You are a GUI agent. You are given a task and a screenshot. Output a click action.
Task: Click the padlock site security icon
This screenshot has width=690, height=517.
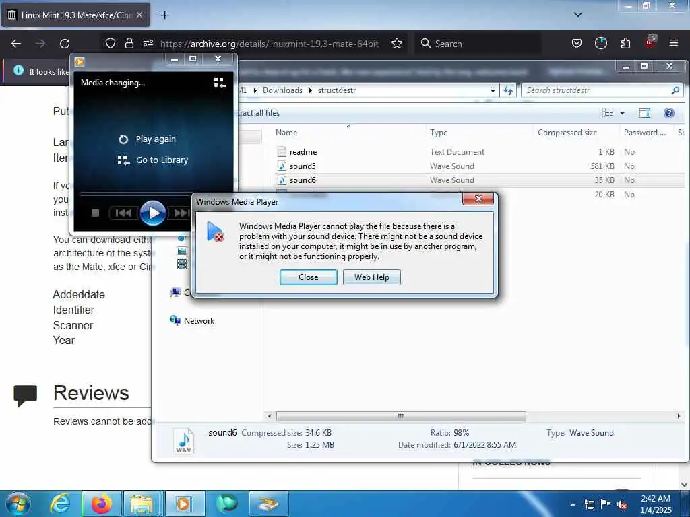click(129, 43)
